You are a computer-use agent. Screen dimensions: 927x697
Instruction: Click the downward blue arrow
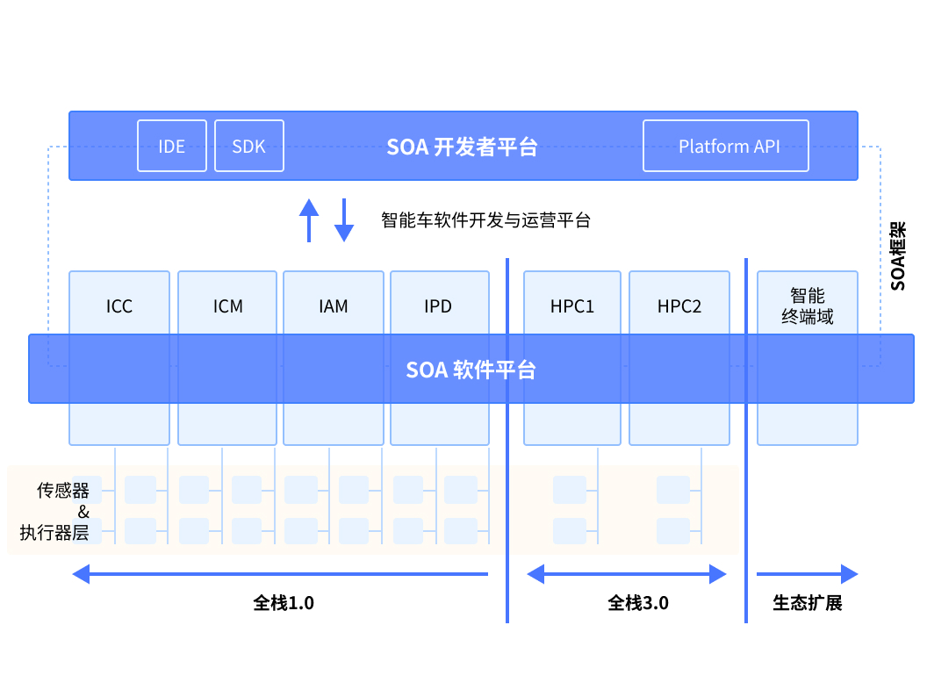[344, 220]
